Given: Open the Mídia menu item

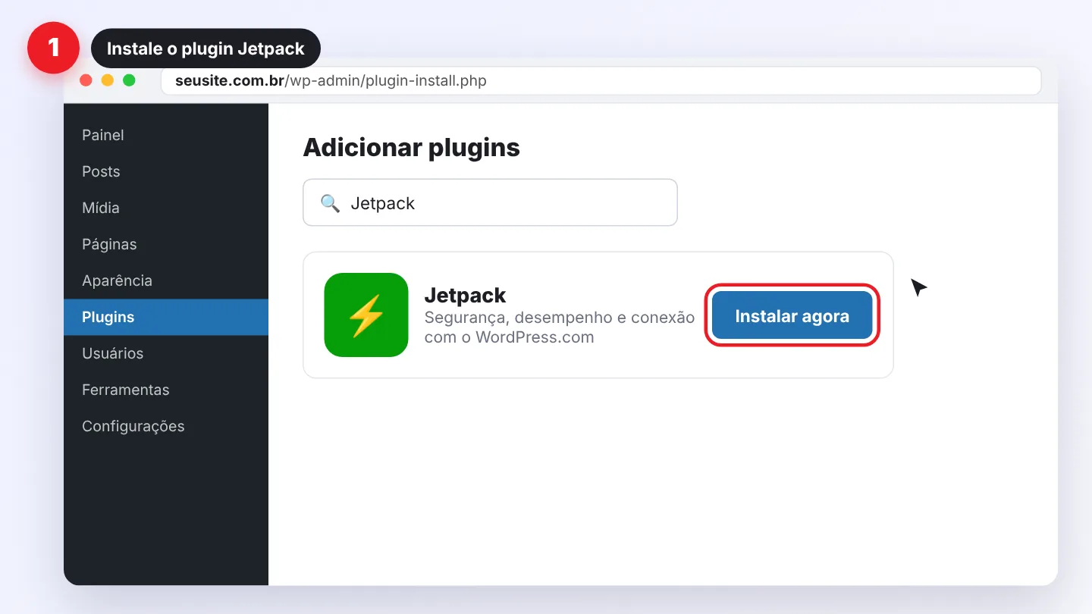Looking at the screenshot, I should coord(166,208).
